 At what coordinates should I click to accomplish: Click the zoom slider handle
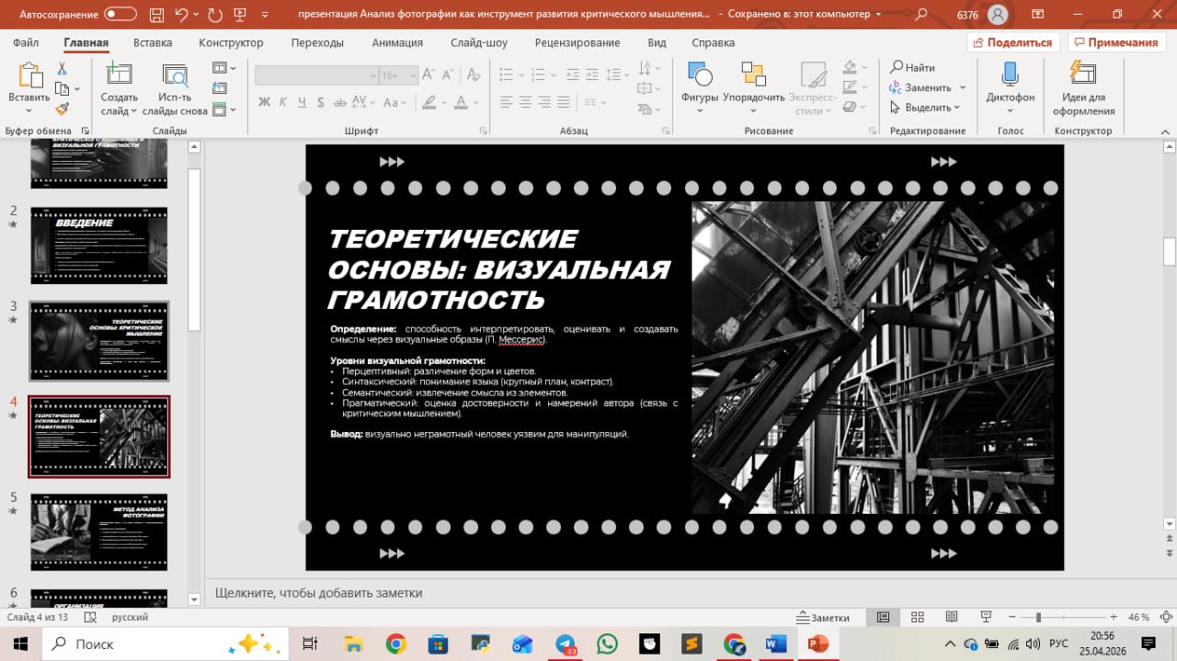click(x=1038, y=617)
